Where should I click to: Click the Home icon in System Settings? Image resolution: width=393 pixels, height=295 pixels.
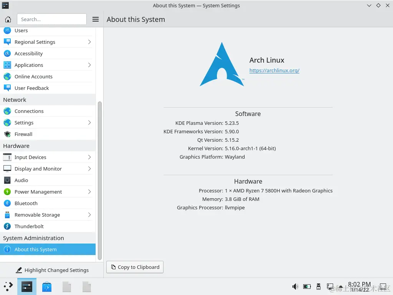8,19
